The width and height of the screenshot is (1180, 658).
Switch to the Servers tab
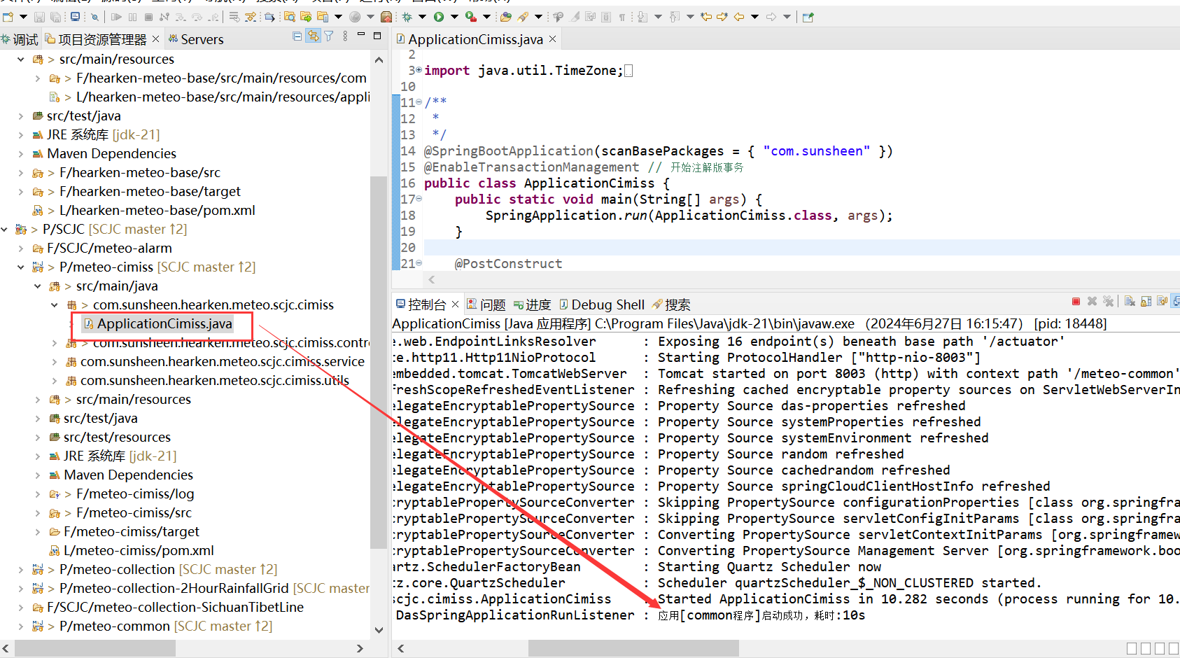196,39
